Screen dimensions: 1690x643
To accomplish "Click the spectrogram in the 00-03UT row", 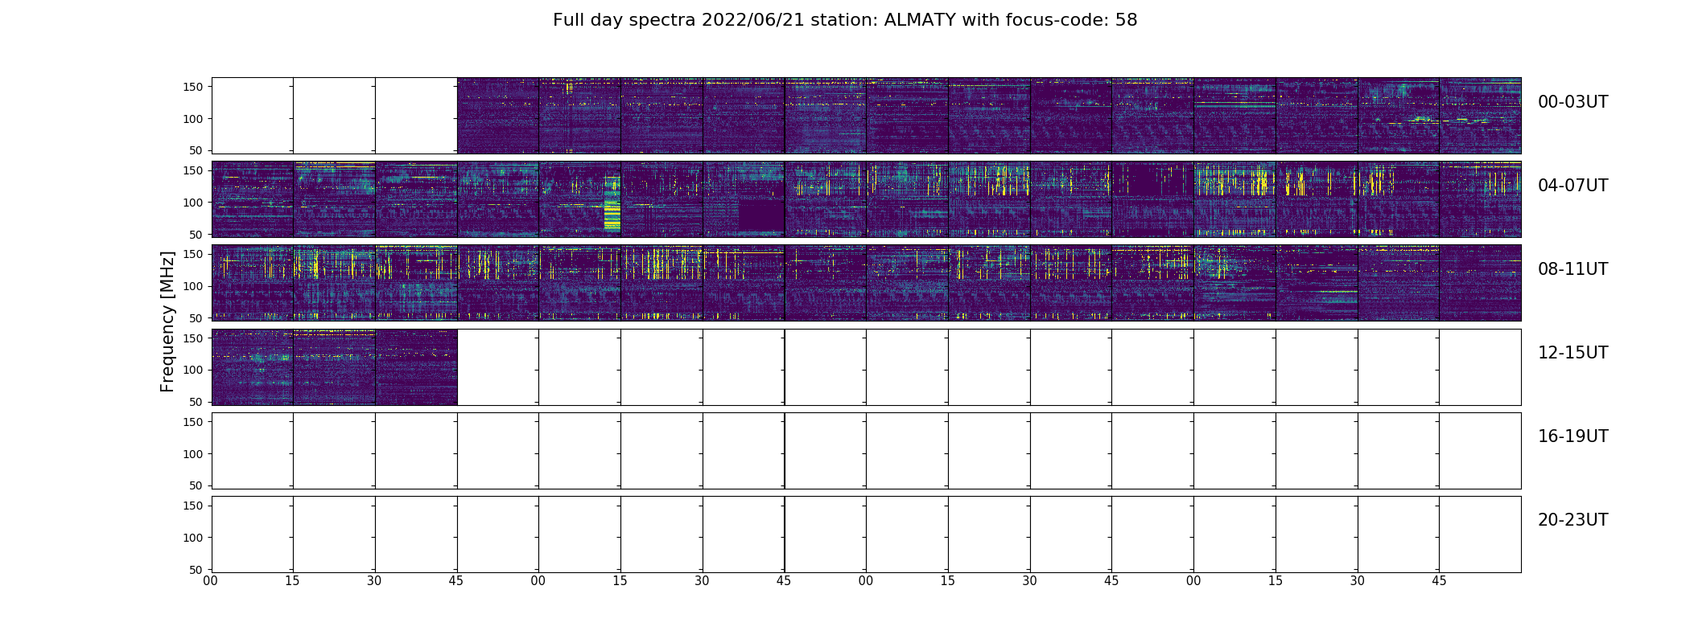I will [989, 116].
